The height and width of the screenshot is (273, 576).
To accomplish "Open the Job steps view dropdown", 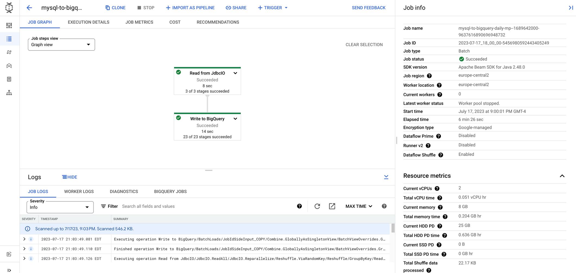I will [61, 45].
